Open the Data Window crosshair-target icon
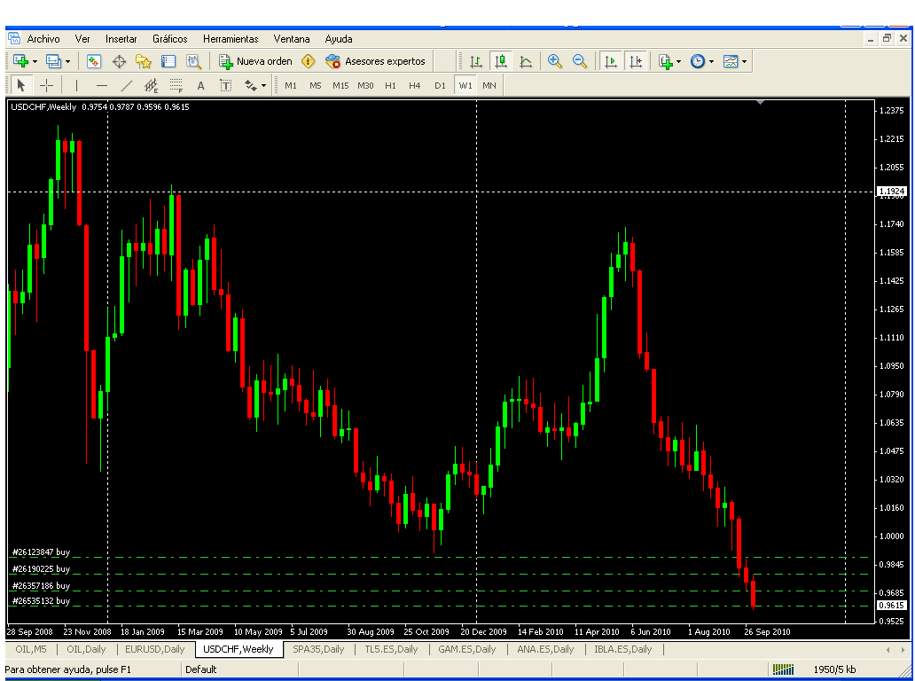This screenshot has height=681, width=915. [119, 61]
